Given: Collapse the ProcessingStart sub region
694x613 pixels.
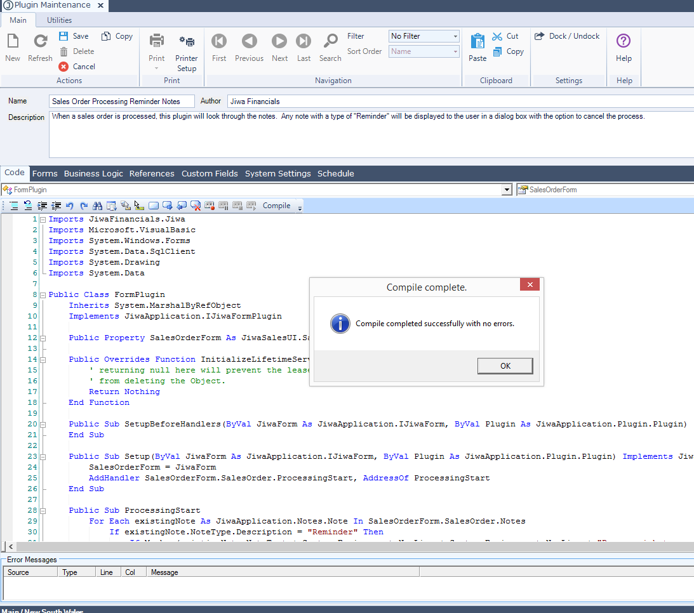Looking at the screenshot, I should [43, 511].
